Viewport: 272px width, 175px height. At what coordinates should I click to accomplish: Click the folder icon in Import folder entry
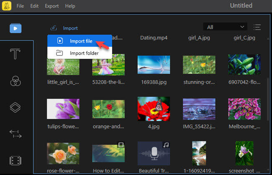pos(59,53)
